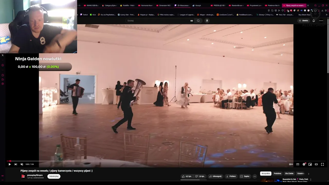Toggle the autoplay switch in player
The height and width of the screenshot is (185, 329).
coord(291,164)
